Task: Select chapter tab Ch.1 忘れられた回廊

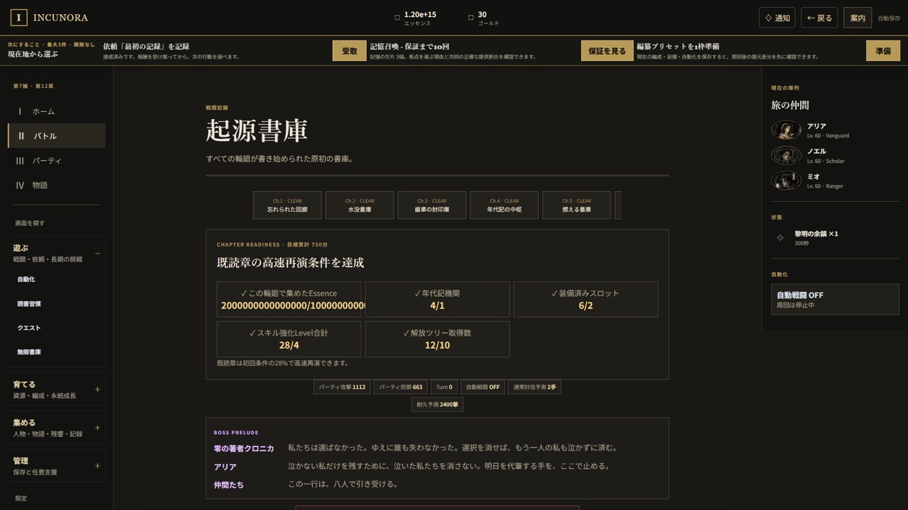Action: point(287,205)
